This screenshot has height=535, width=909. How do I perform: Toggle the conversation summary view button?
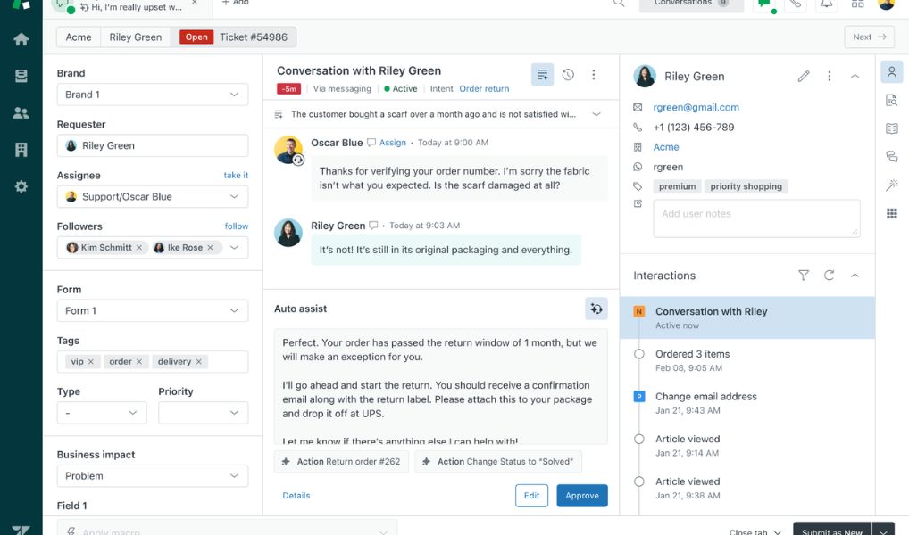542,75
